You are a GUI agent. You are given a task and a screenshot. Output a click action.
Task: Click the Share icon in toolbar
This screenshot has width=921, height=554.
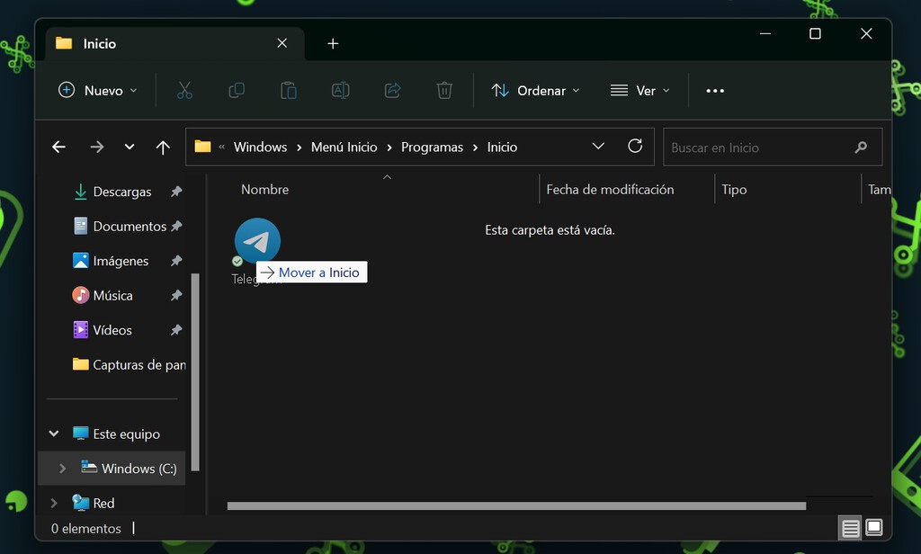click(x=392, y=91)
